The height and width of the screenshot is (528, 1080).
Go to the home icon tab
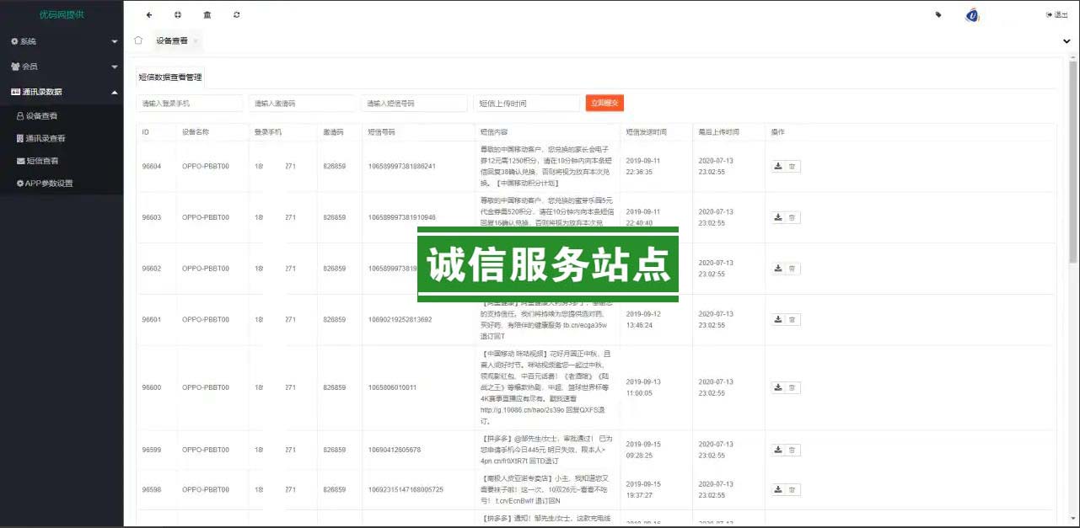click(138, 40)
